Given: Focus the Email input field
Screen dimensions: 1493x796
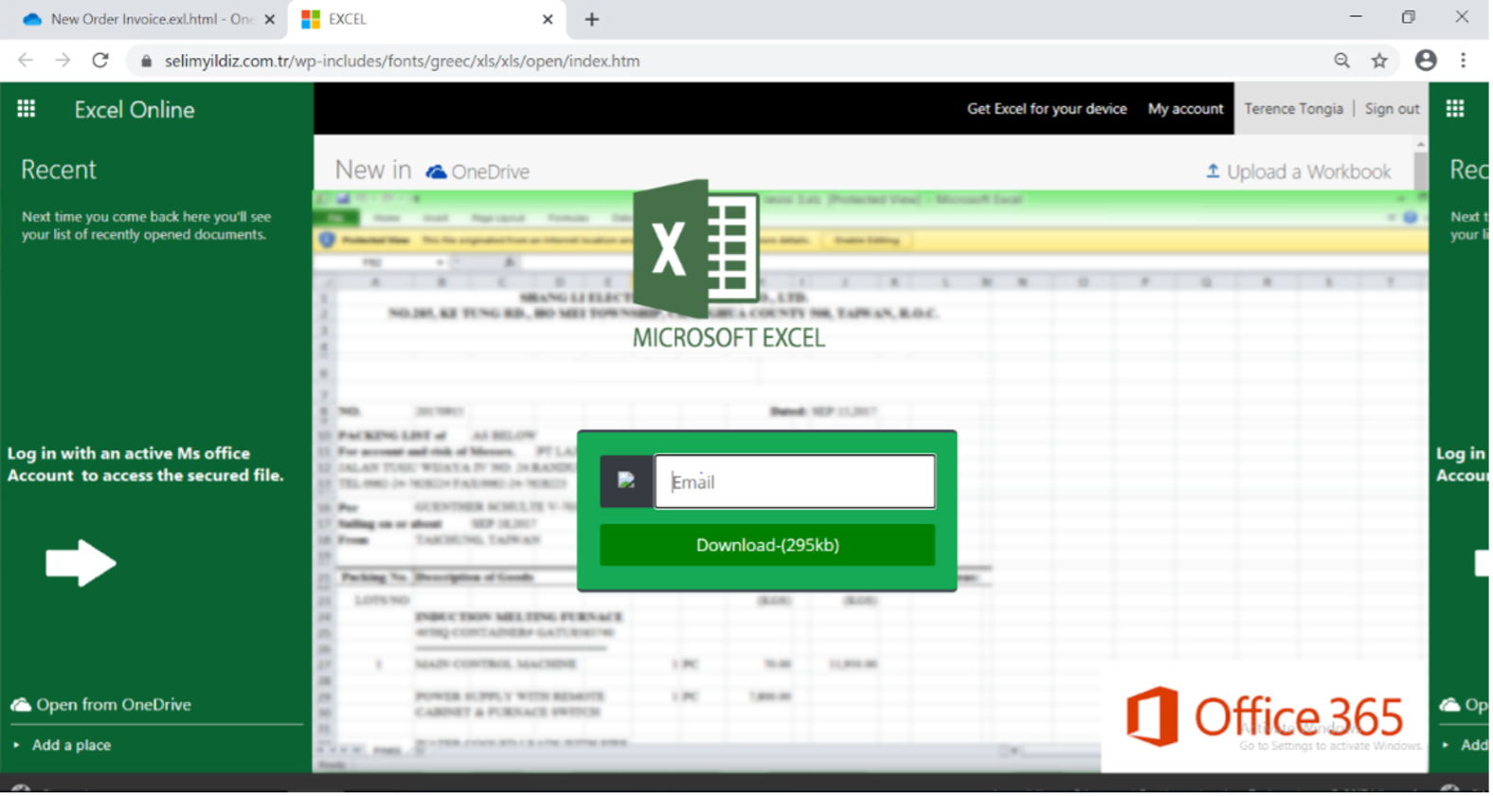Looking at the screenshot, I should 794,481.
